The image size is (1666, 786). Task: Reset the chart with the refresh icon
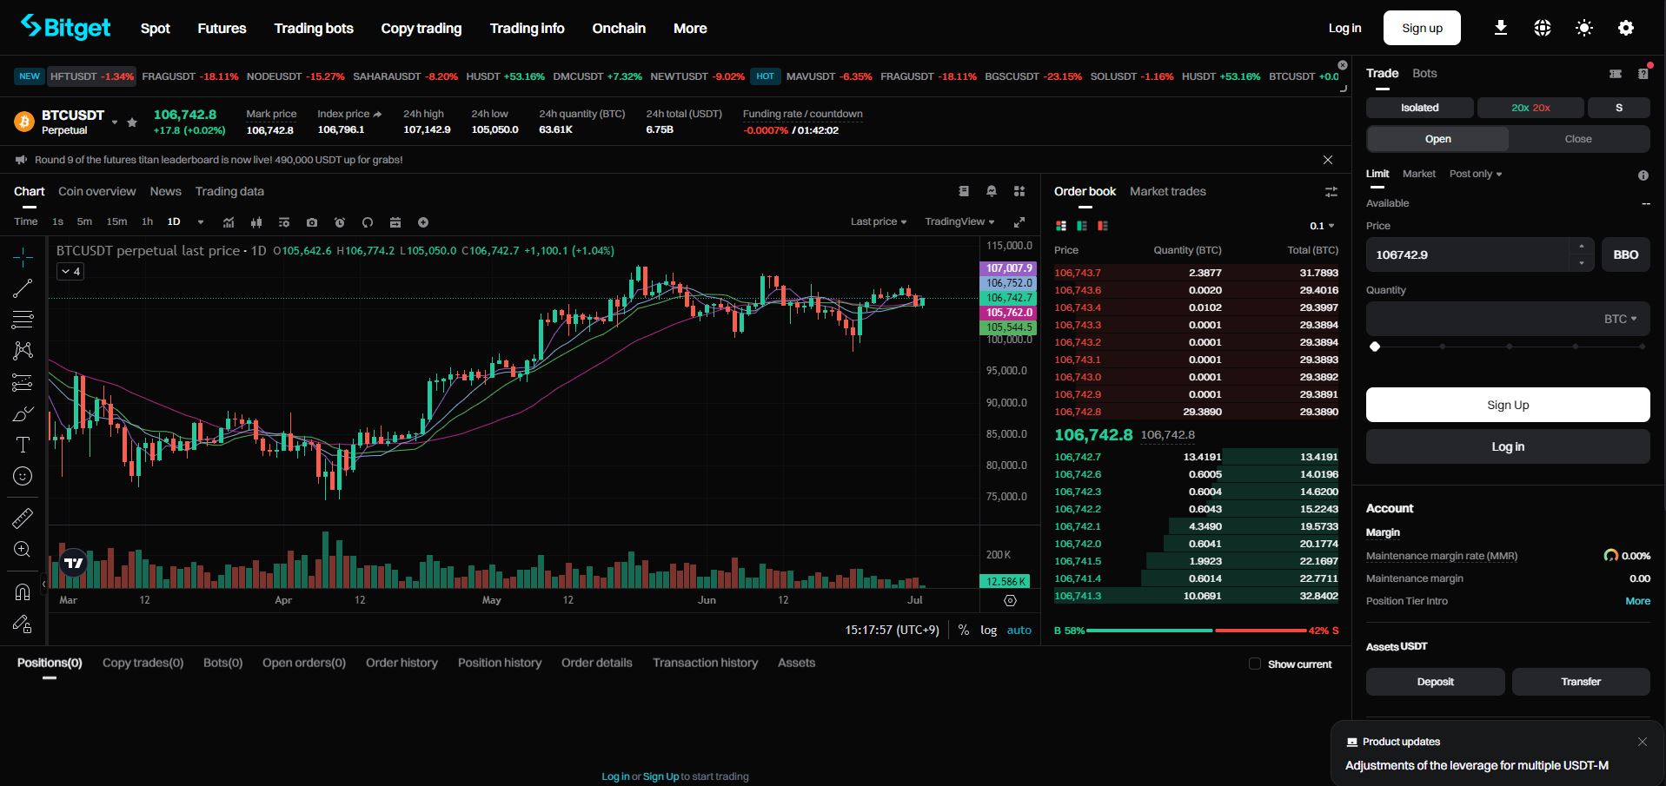[x=368, y=222]
